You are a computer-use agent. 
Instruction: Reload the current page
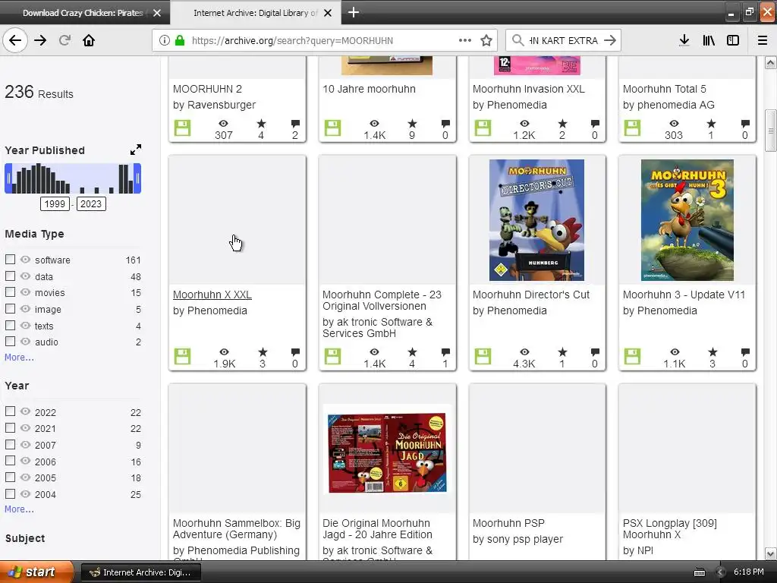pyautogui.click(x=64, y=40)
